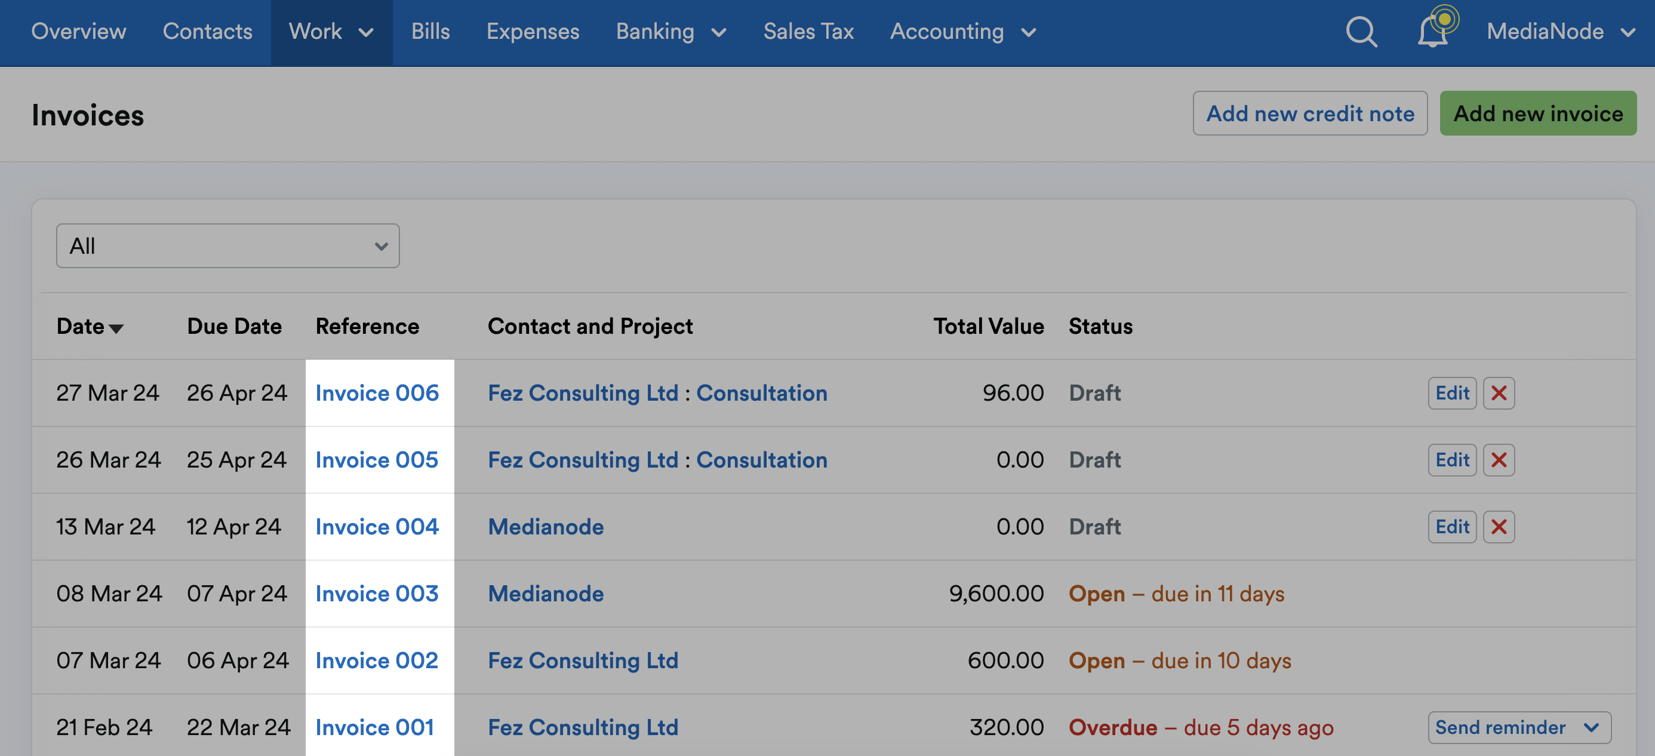Open the Work dropdown menu
Viewport: 1655px width, 756px height.
[331, 32]
